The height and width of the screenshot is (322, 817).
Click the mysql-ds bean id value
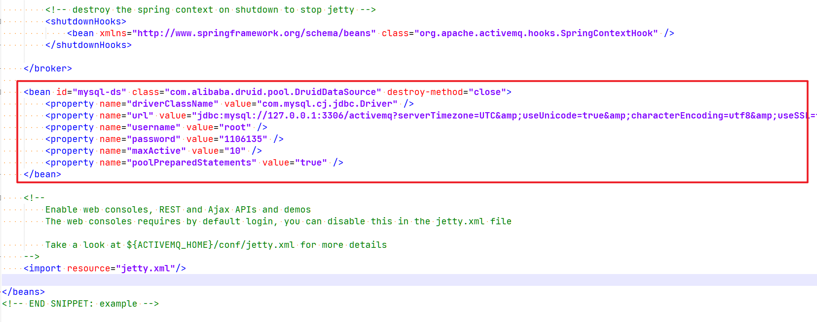tap(99, 92)
